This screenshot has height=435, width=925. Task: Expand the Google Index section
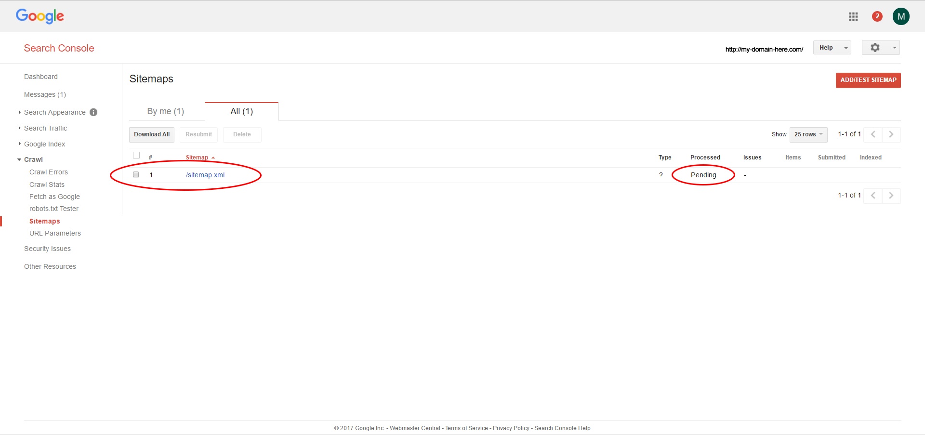pos(19,144)
